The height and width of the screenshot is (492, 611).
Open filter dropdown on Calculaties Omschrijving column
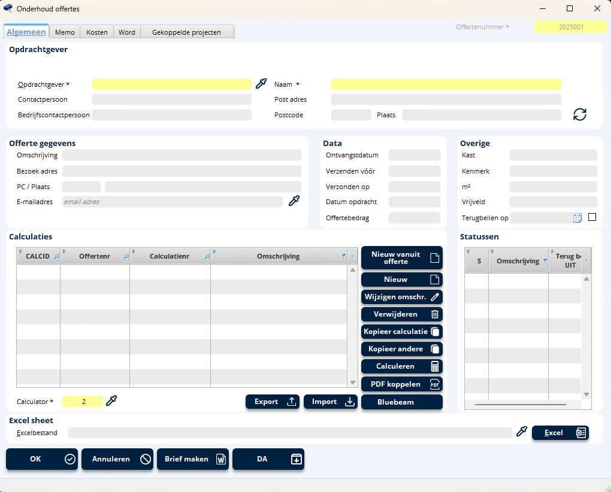(343, 256)
